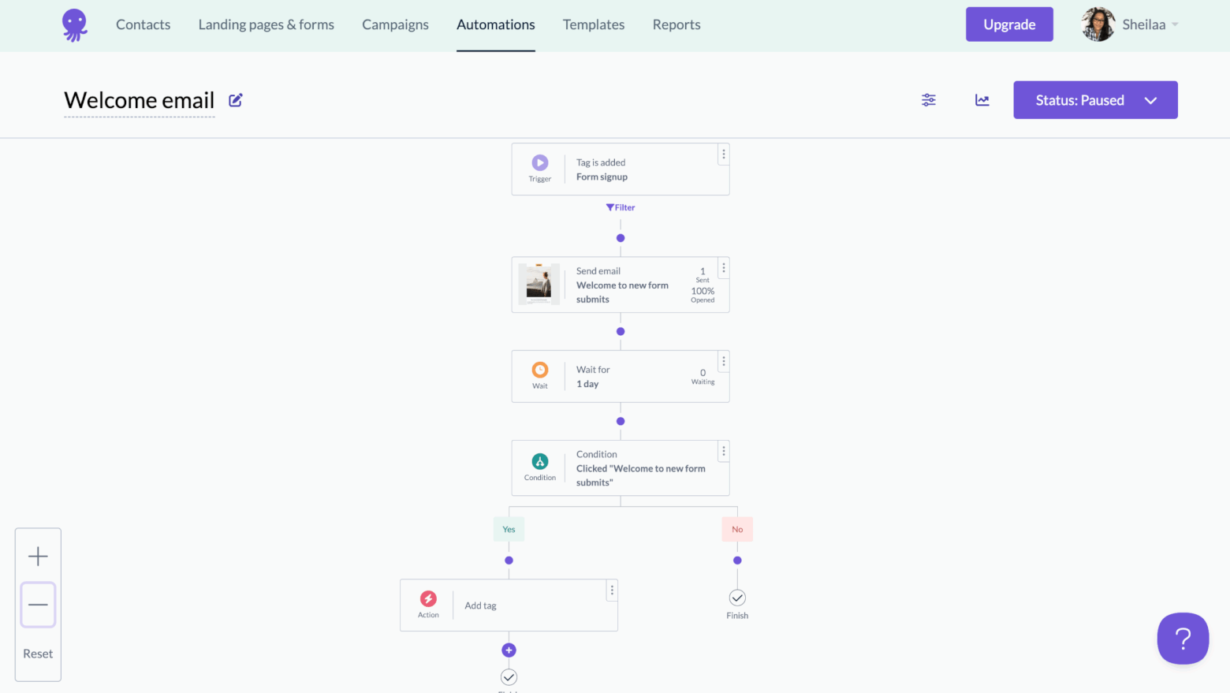Click the Welcome email preview thumbnail
The image size is (1230, 693).
539,284
